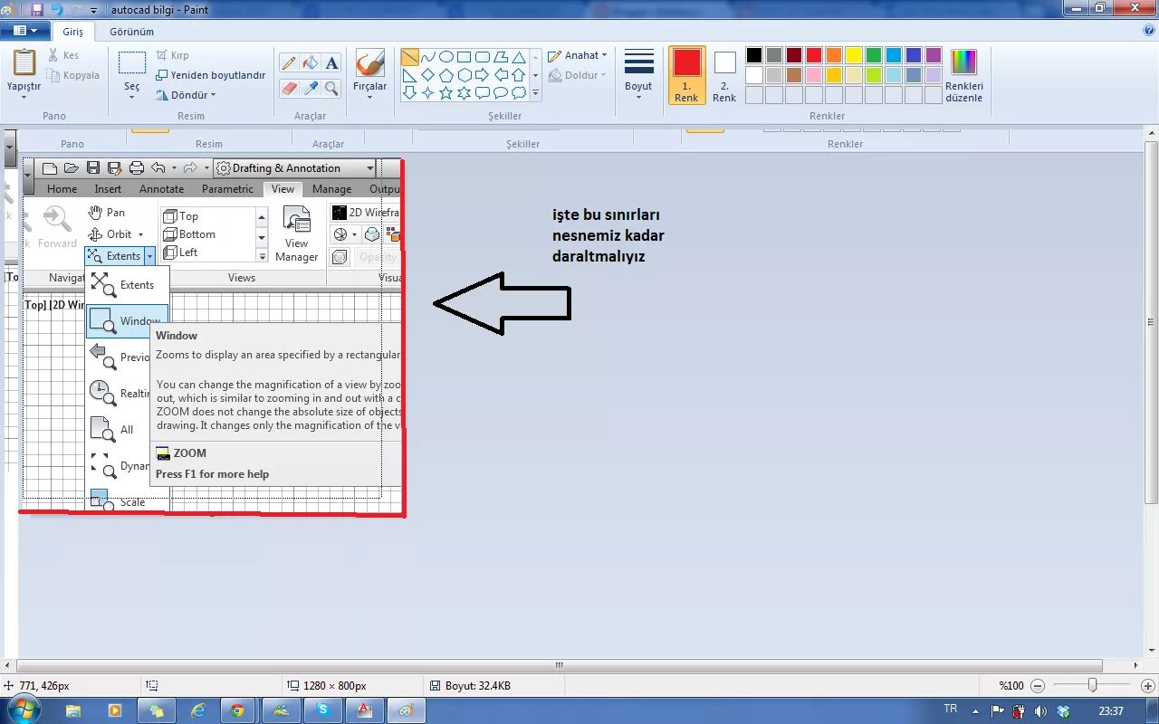This screenshot has width=1159, height=724.
Task: Open the Boyut line size dropdown
Action: [638, 74]
